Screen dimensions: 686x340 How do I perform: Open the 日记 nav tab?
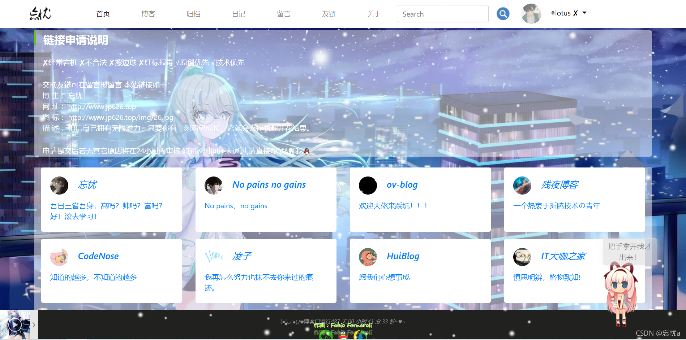[239, 14]
